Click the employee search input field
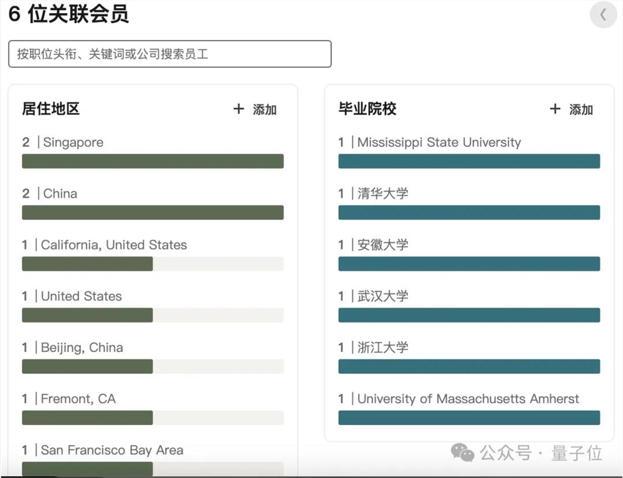The height and width of the screenshot is (478, 623). pos(169,54)
